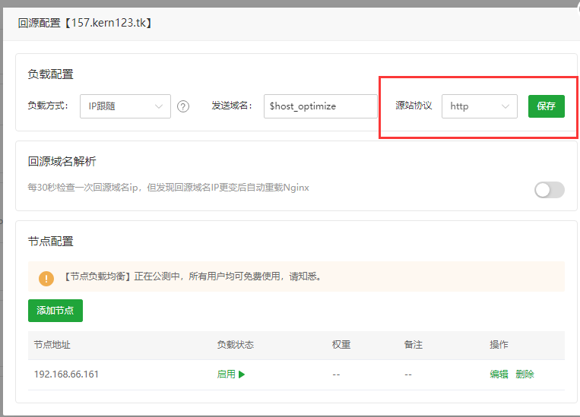
Task: Toggle the 回源域名解析 auto-check switch
Action: point(550,190)
